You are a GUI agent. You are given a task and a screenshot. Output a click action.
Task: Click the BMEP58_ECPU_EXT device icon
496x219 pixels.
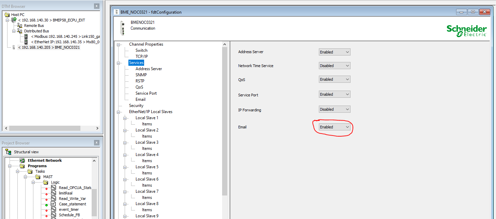pos(14,20)
